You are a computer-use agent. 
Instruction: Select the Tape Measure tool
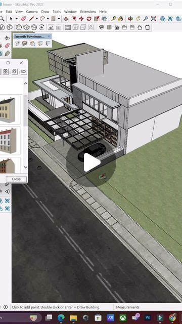click(x=113, y=19)
